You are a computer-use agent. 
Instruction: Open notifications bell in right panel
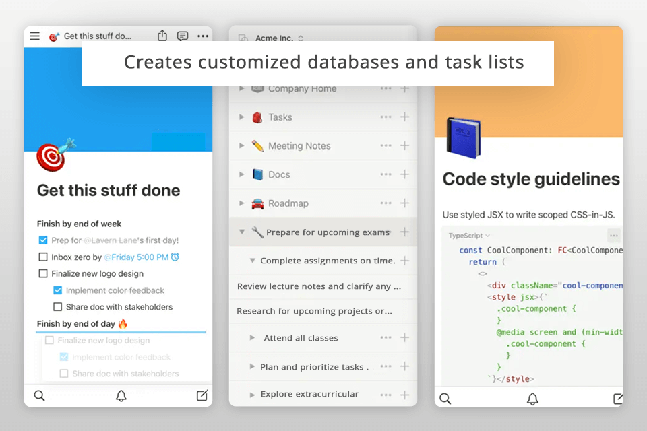coord(532,399)
